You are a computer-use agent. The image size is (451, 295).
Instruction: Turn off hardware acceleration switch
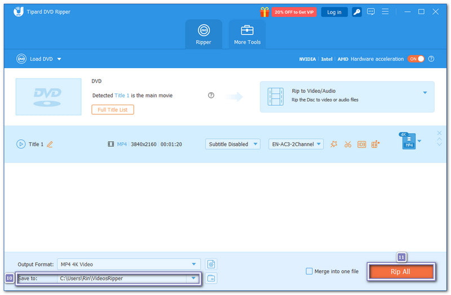point(416,59)
